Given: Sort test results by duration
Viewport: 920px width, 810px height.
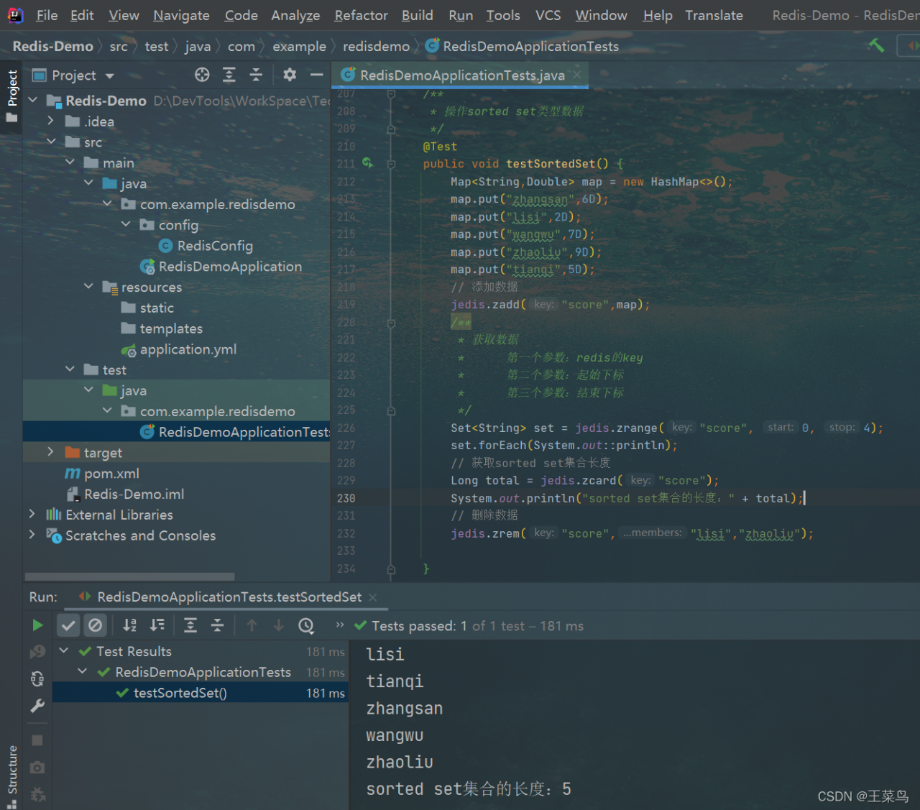Looking at the screenshot, I should [x=157, y=625].
